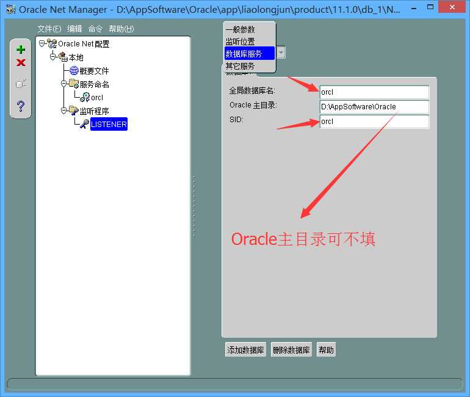Click the Oracle Net configuration network icon
The image size is (470, 397).
pos(52,44)
